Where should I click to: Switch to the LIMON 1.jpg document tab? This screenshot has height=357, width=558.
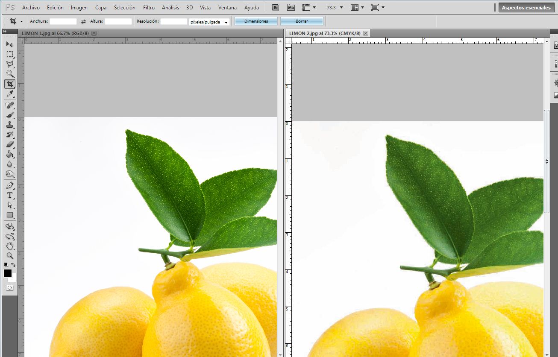click(x=56, y=33)
